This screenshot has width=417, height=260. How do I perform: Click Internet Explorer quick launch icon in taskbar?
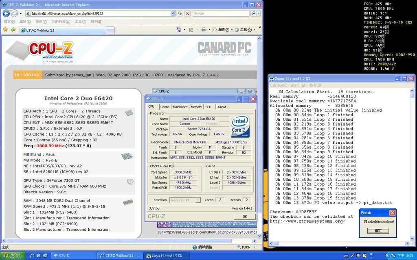(32, 256)
